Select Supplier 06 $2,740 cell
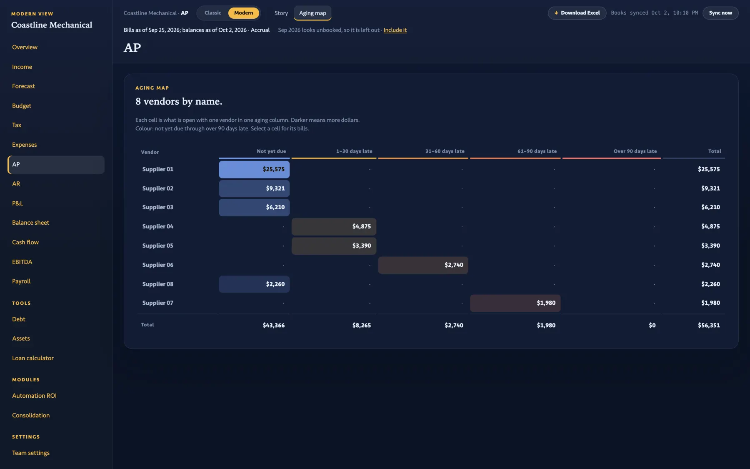This screenshot has width=750, height=469. [423, 265]
